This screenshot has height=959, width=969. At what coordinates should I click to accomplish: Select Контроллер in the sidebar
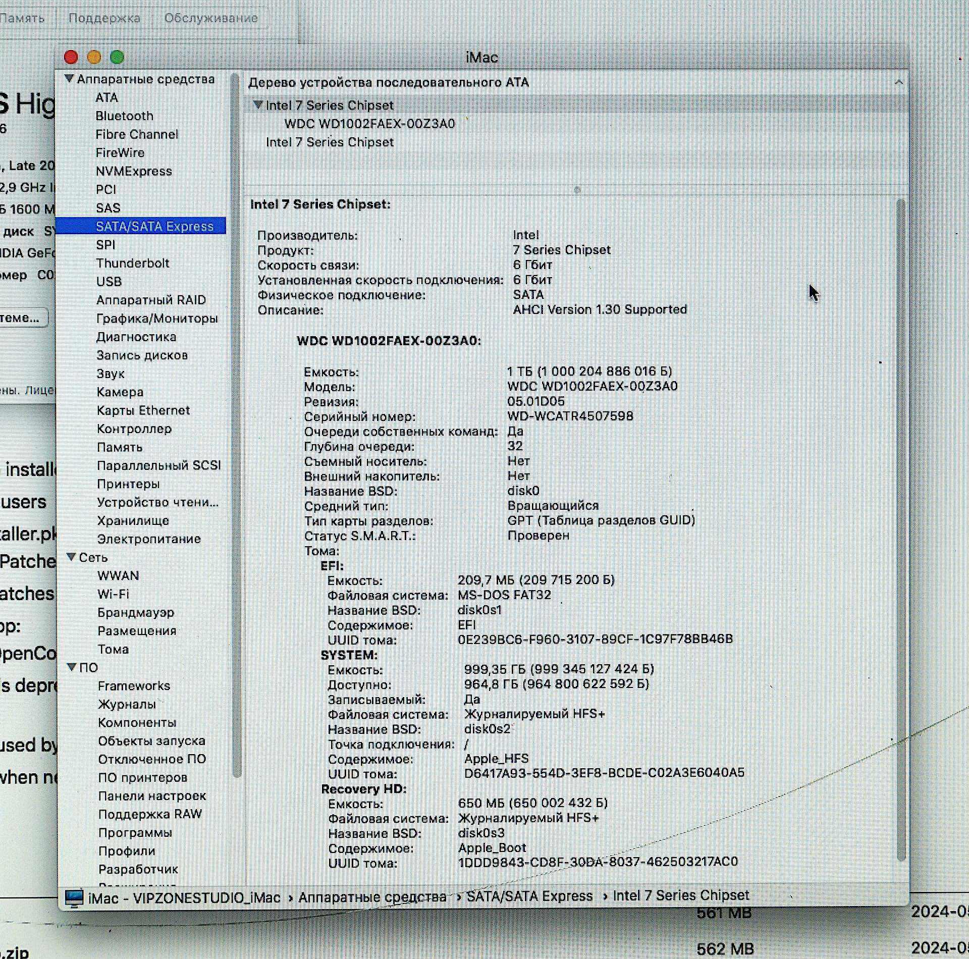(134, 429)
